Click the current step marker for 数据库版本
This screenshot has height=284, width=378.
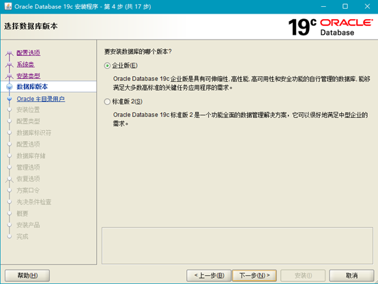(x=10, y=86)
